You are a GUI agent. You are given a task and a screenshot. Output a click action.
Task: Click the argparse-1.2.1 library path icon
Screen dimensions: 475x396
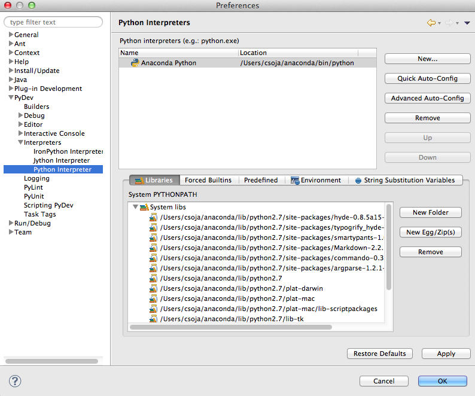154,268
